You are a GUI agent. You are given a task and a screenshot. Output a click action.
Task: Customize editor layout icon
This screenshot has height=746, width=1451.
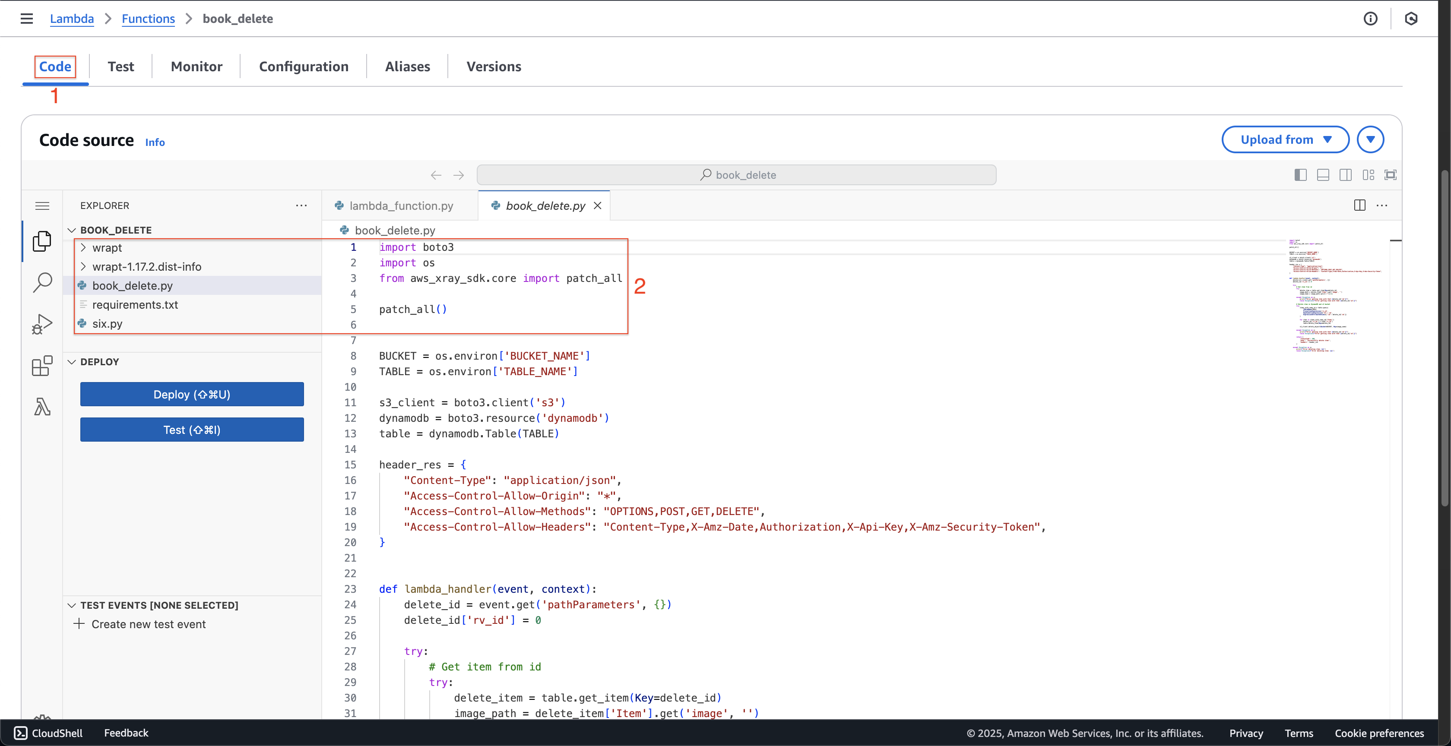click(1368, 175)
